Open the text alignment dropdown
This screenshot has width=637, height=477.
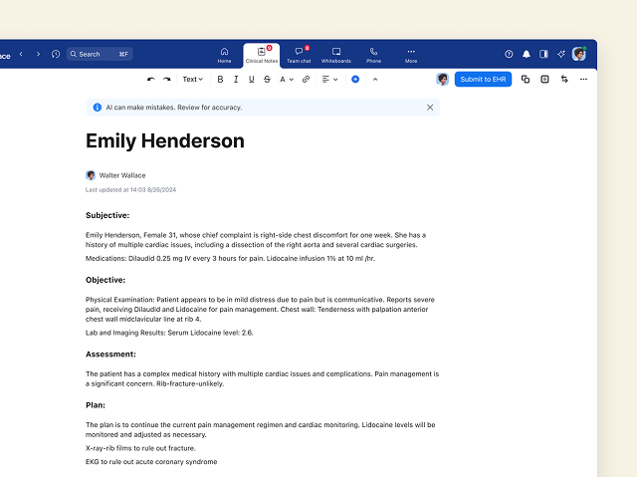(329, 79)
